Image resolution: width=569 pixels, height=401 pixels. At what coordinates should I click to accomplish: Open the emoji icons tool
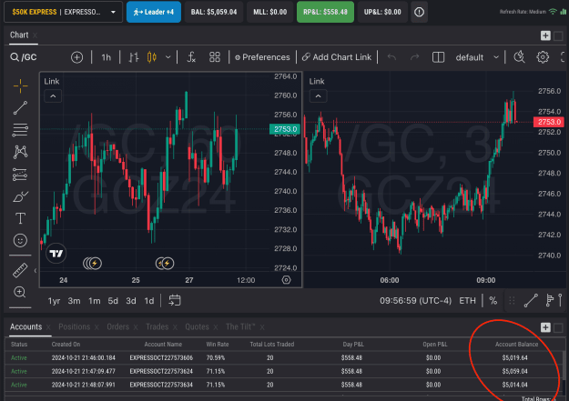tap(20, 240)
